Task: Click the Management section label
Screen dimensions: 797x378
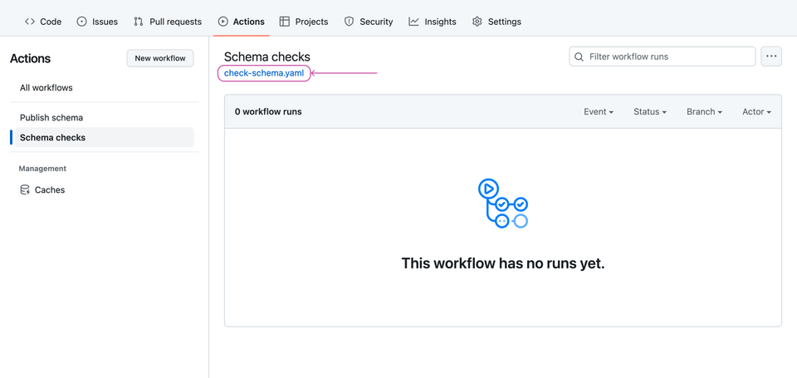Action: click(42, 169)
